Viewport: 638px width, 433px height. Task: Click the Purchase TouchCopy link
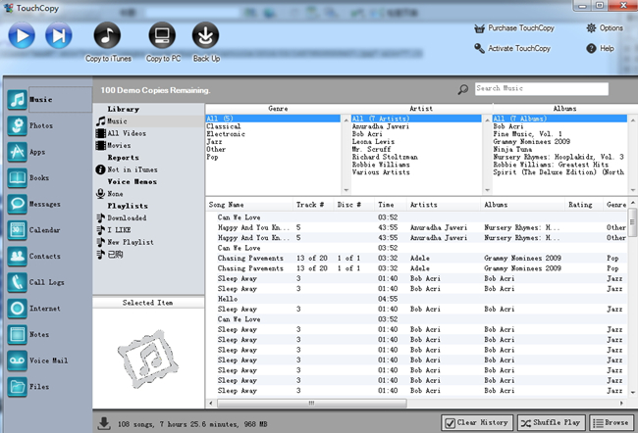[513, 28]
